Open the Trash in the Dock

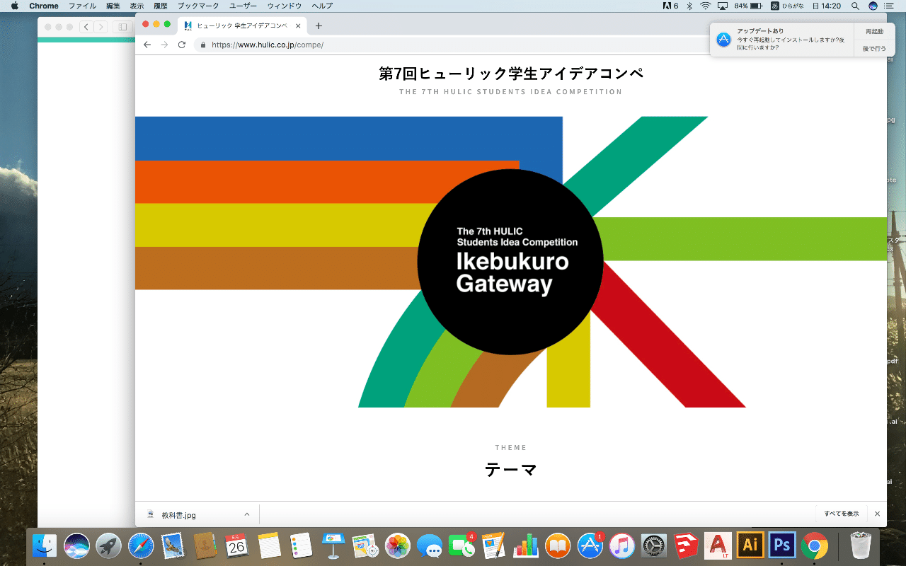861,545
